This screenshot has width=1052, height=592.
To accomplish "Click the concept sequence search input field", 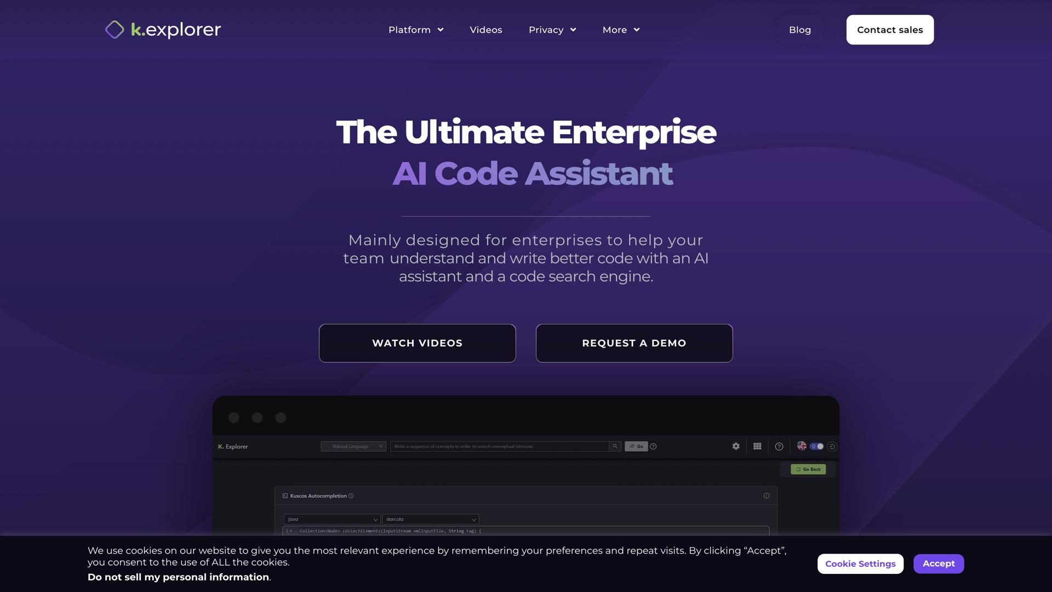I will [x=499, y=446].
